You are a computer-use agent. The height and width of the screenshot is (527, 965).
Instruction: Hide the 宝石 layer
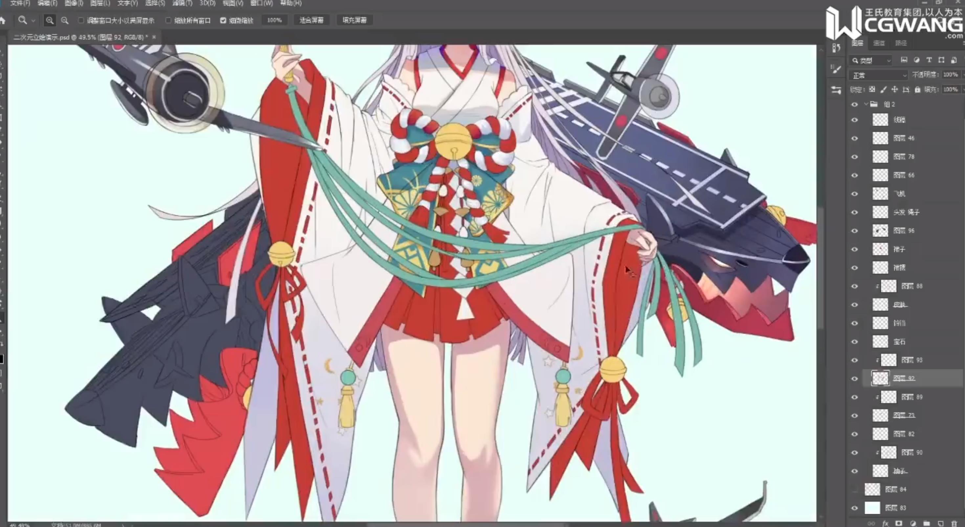tap(854, 342)
